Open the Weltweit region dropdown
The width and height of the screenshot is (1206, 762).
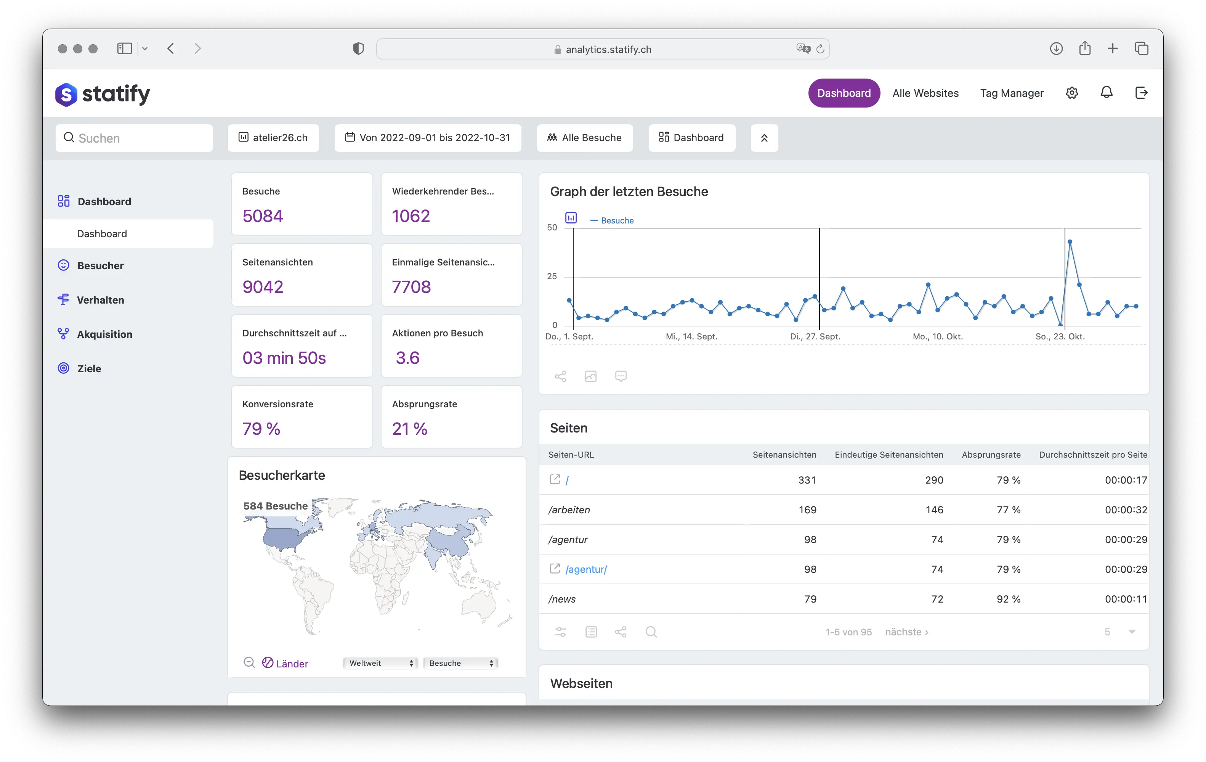pyautogui.click(x=381, y=663)
